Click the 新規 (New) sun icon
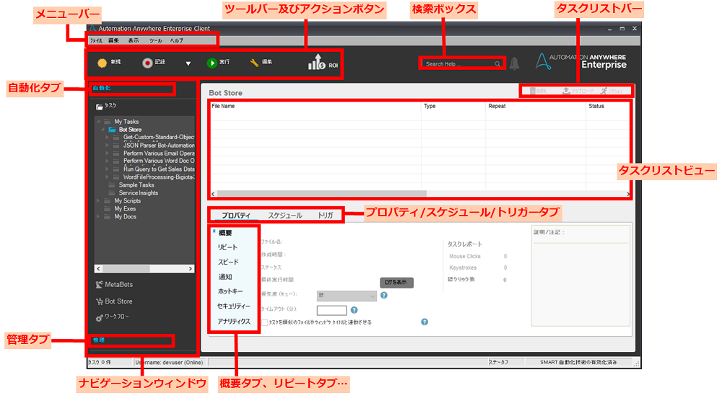Viewport: 722px width, 398px height. pos(103,63)
